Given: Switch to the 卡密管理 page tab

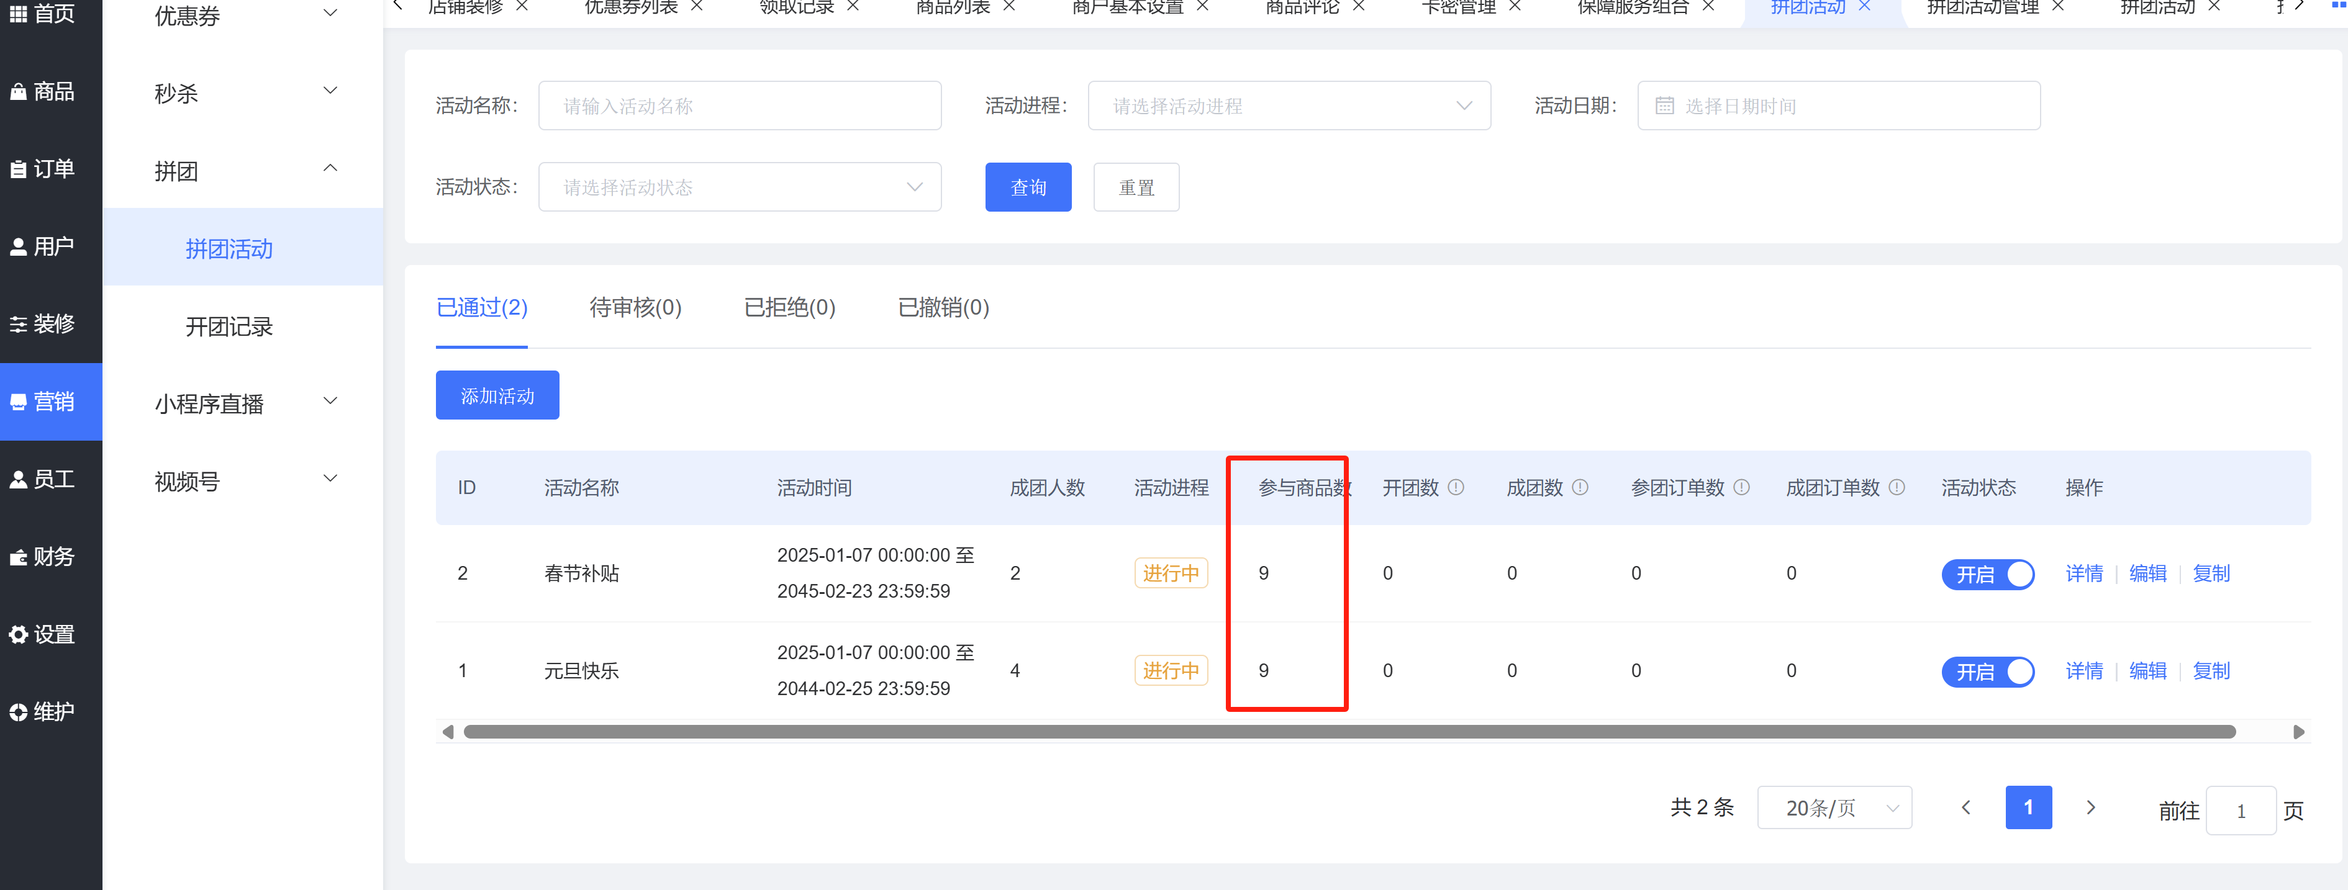Looking at the screenshot, I should (1458, 7).
